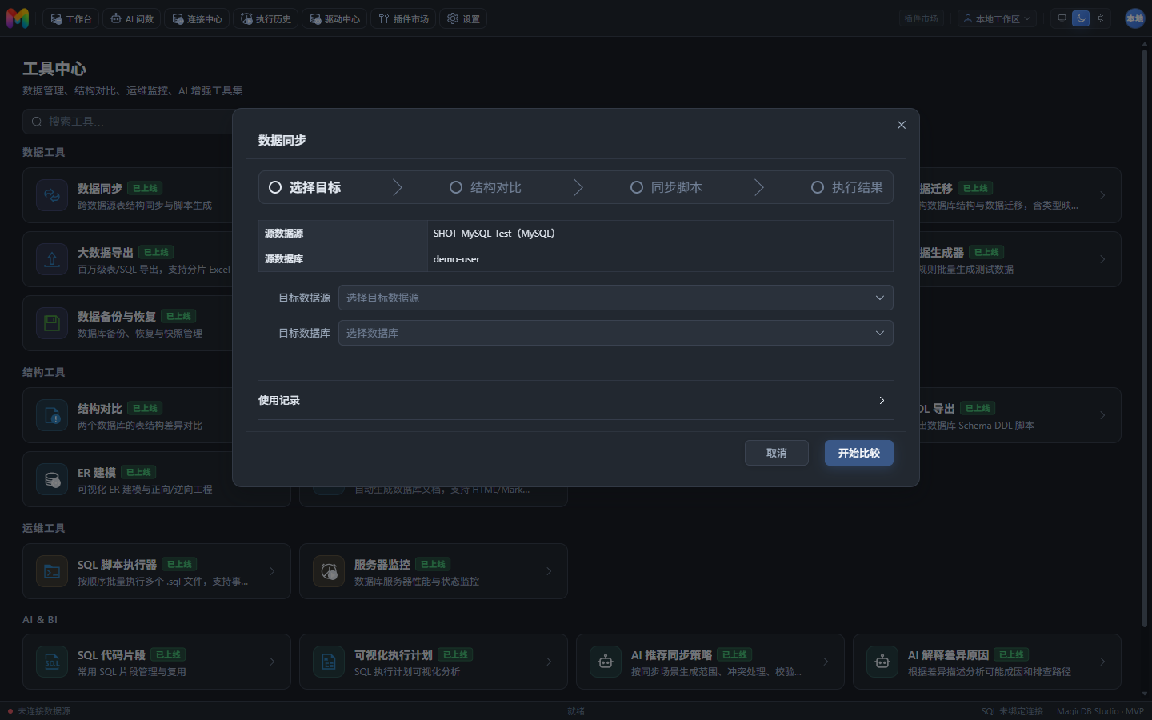This screenshot has width=1152, height=720.
Task: Click the 数据同步 card icon
Action: (x=52, y=195)
